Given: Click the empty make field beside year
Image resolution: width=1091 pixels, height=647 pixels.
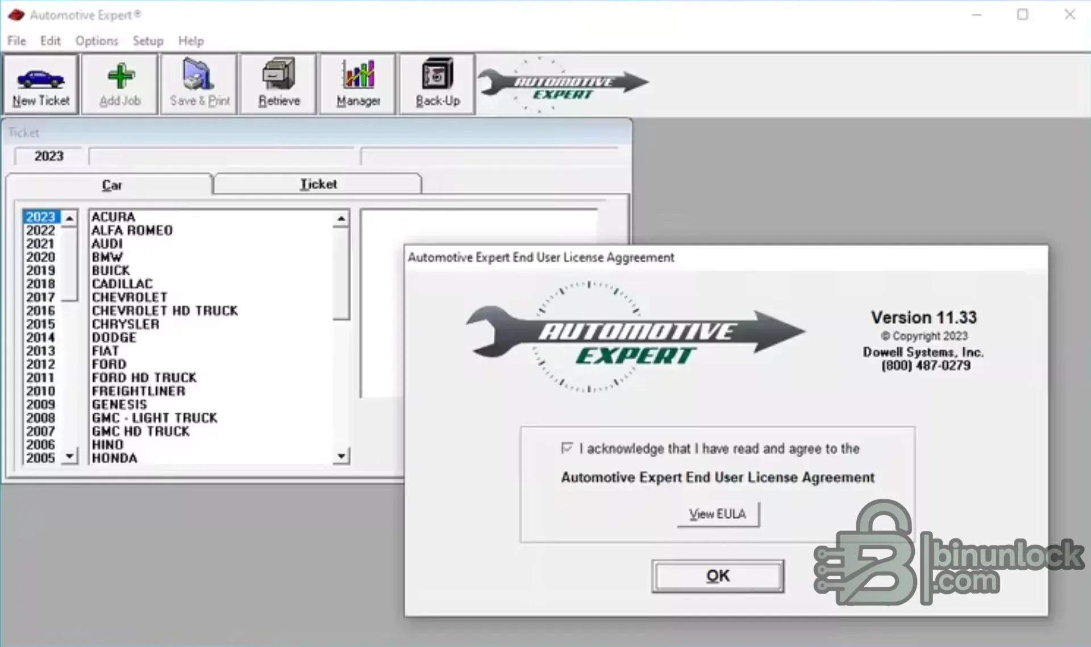Looking at the screenshot, I should 222,156.
